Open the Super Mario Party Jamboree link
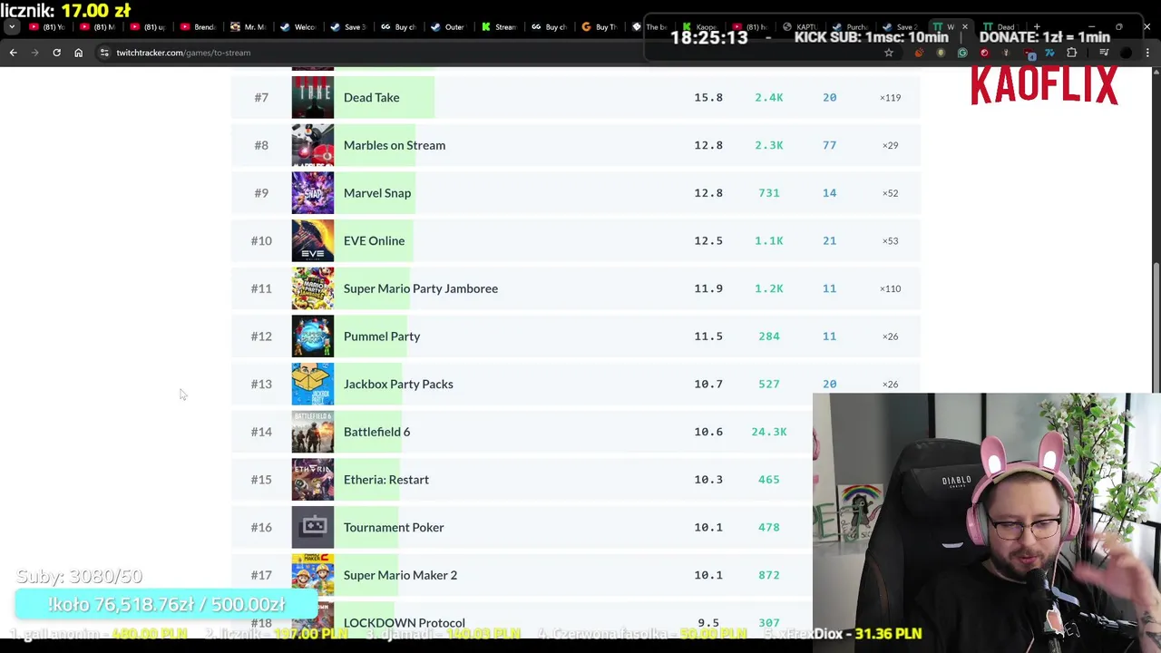Screen dimensions: 1161x653 421,288
